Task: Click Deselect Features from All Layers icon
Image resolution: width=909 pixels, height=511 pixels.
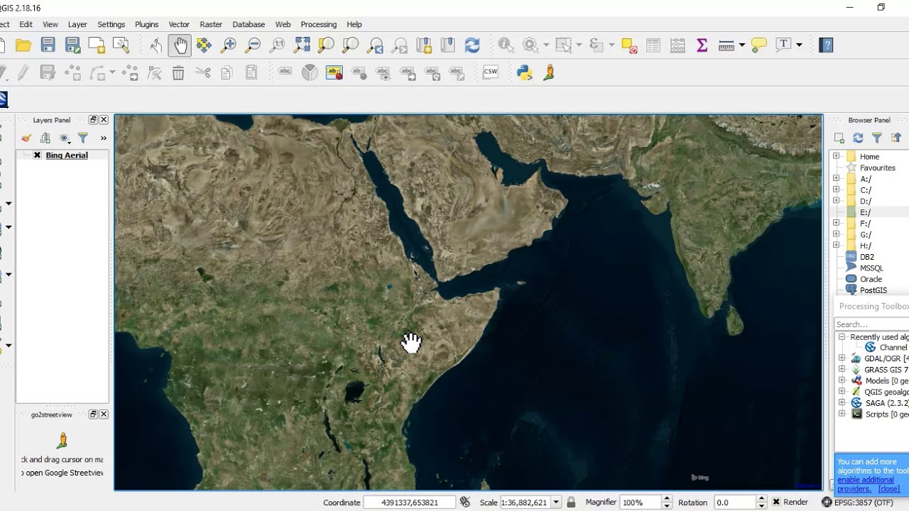Action: click(x=629, y=45)
